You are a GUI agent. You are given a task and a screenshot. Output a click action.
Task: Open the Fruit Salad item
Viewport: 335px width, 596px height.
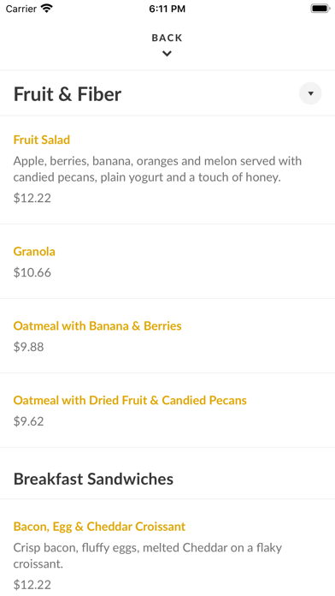coord(42,140)
